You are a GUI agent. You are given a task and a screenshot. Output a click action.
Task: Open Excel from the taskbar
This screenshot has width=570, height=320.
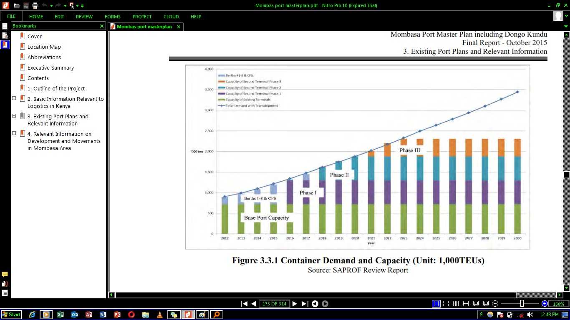[x=60, y=315]
